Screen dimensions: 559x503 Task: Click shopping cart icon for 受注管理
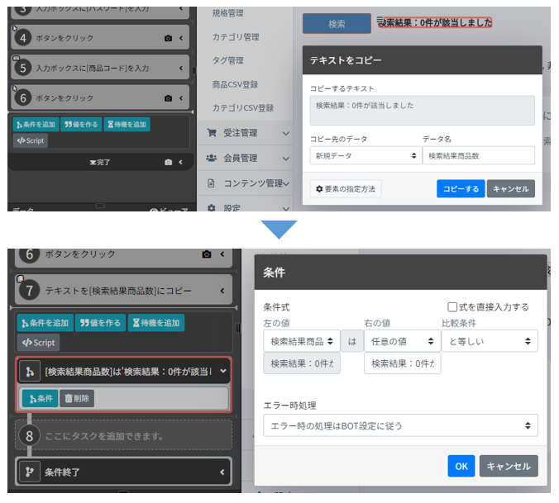(212, 133)
